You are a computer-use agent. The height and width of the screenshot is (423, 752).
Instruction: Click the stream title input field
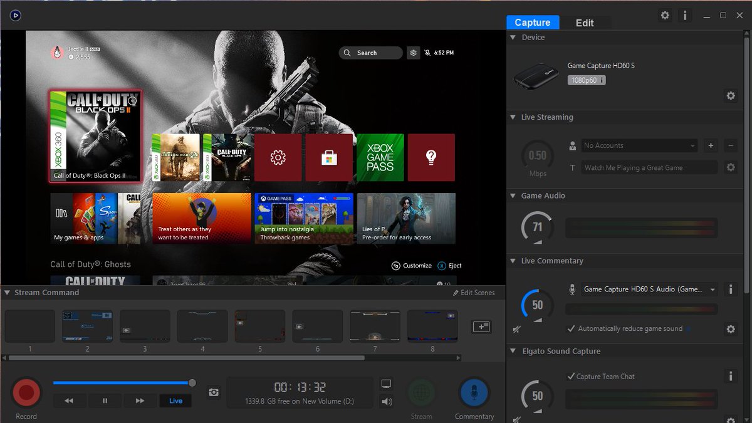pyautogui.click(x=649, y=167)
